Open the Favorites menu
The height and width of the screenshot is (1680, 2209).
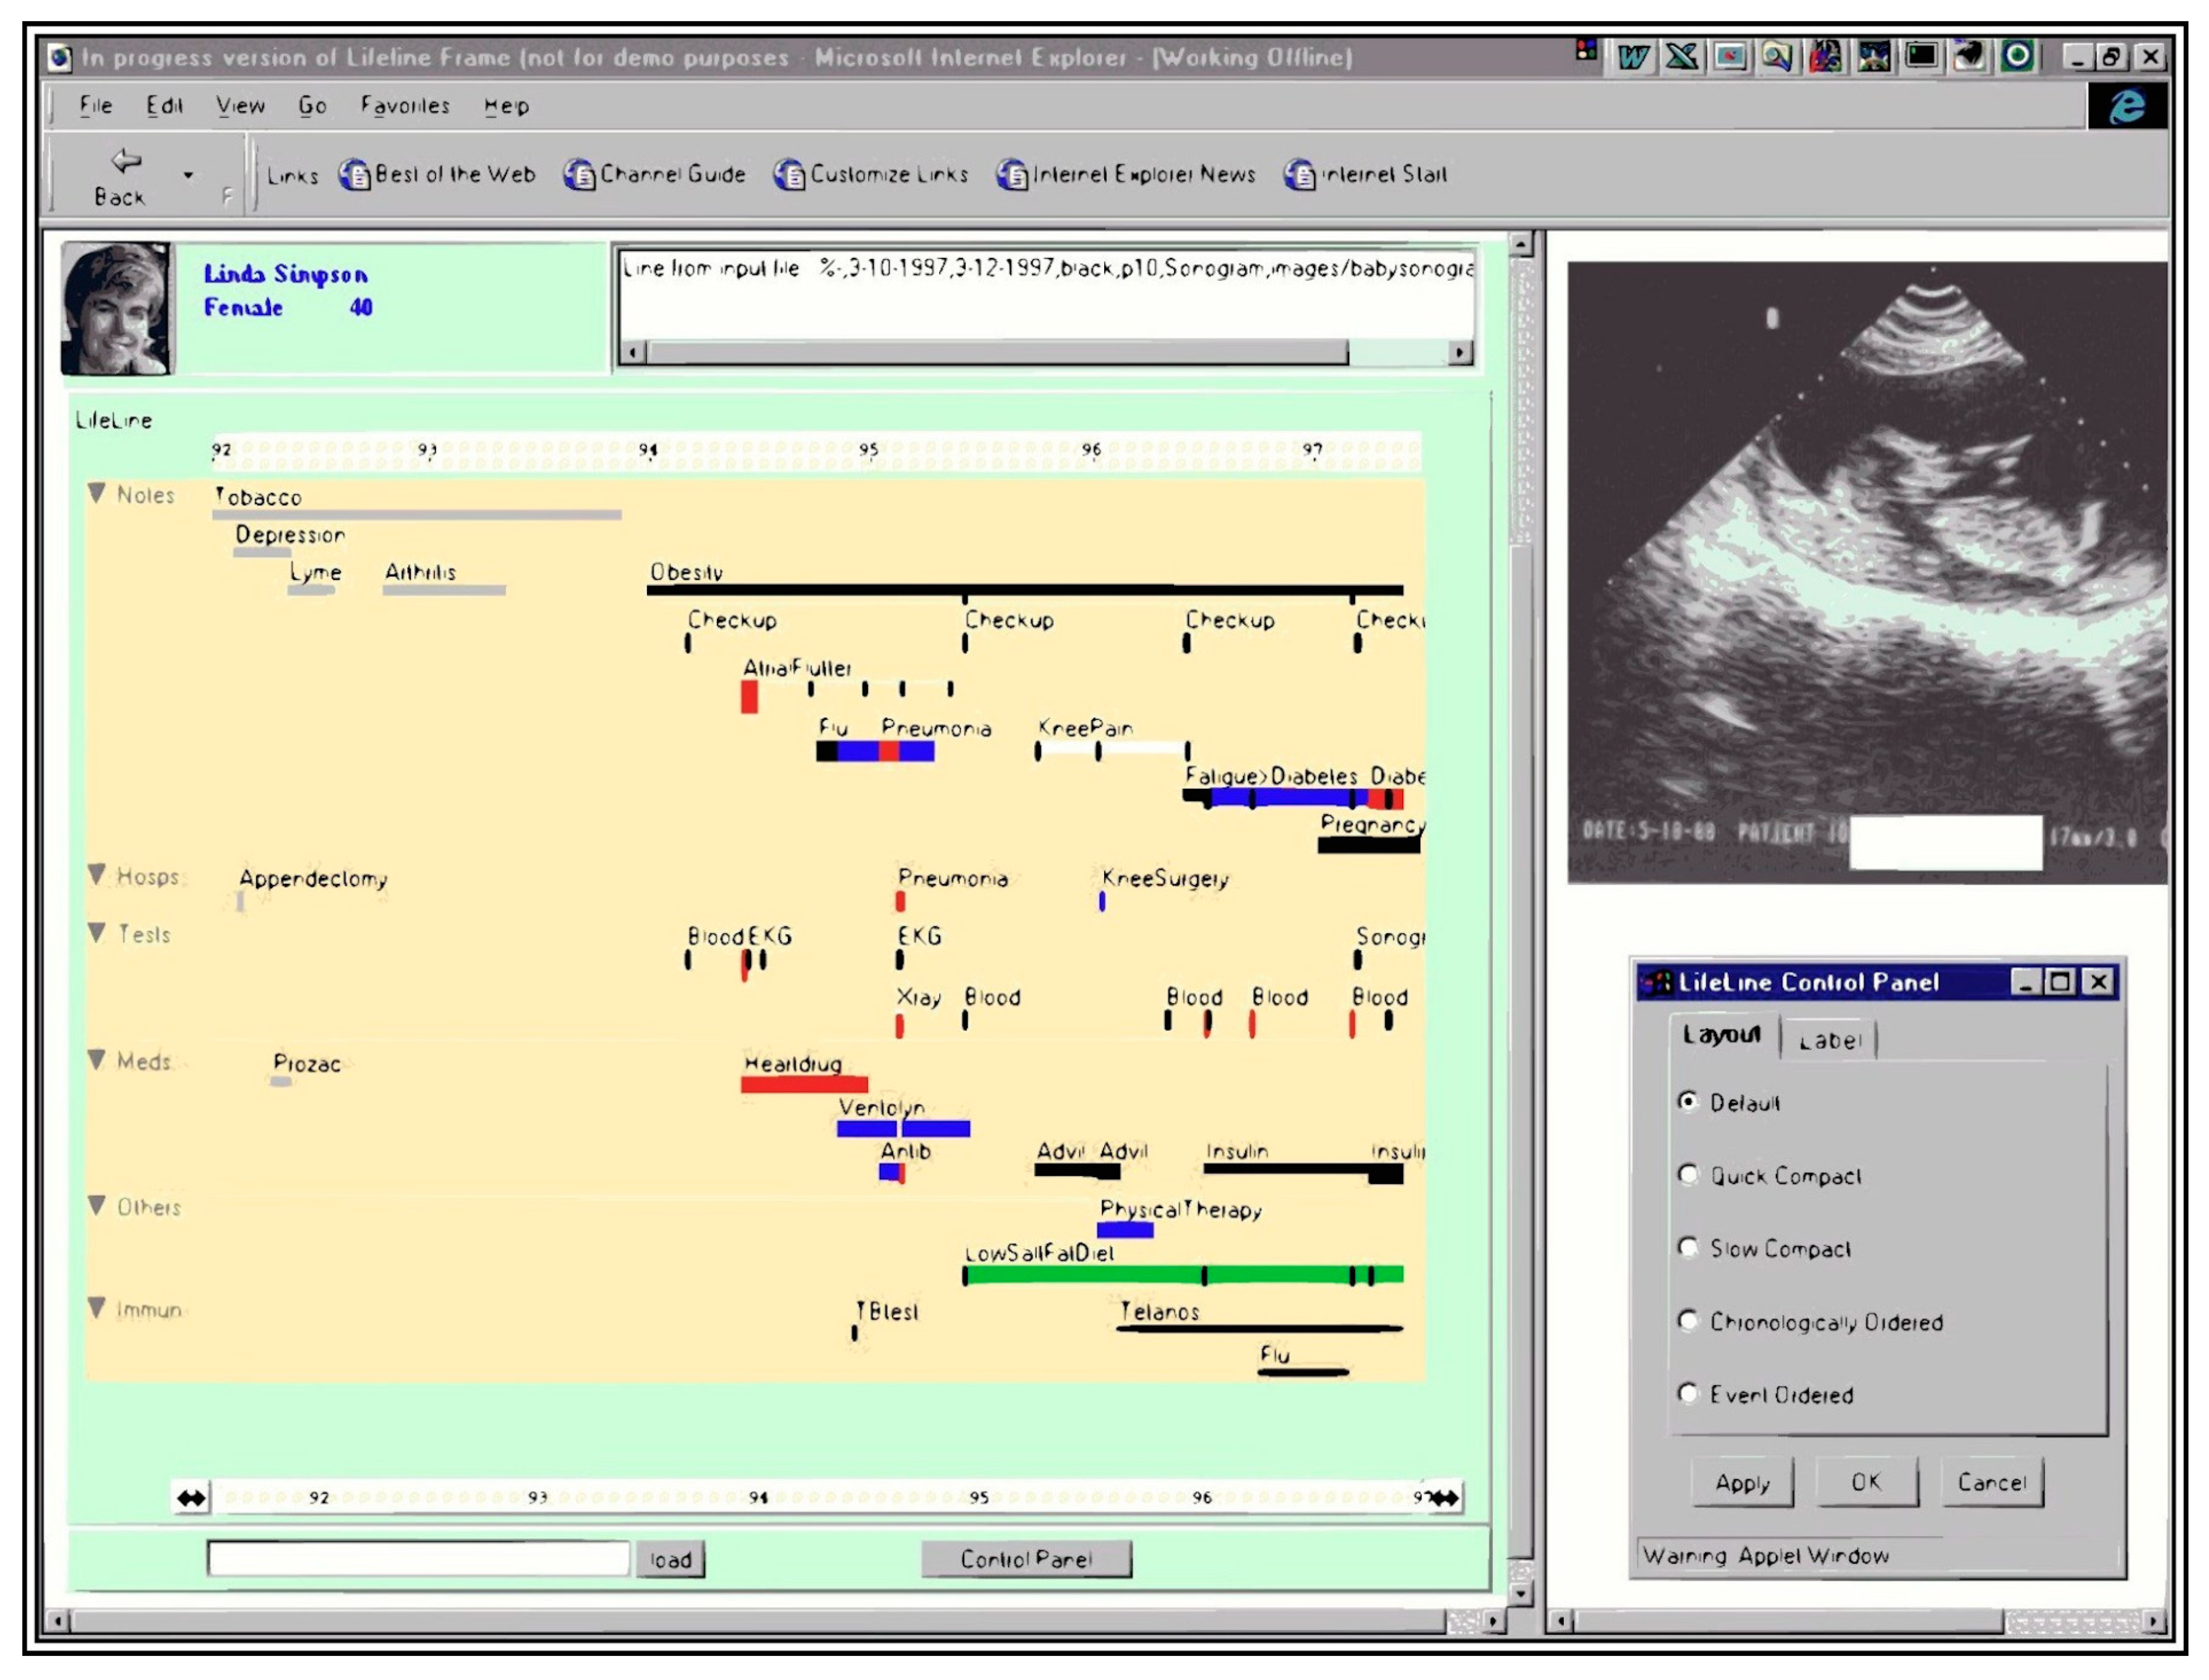pos(405,106)
